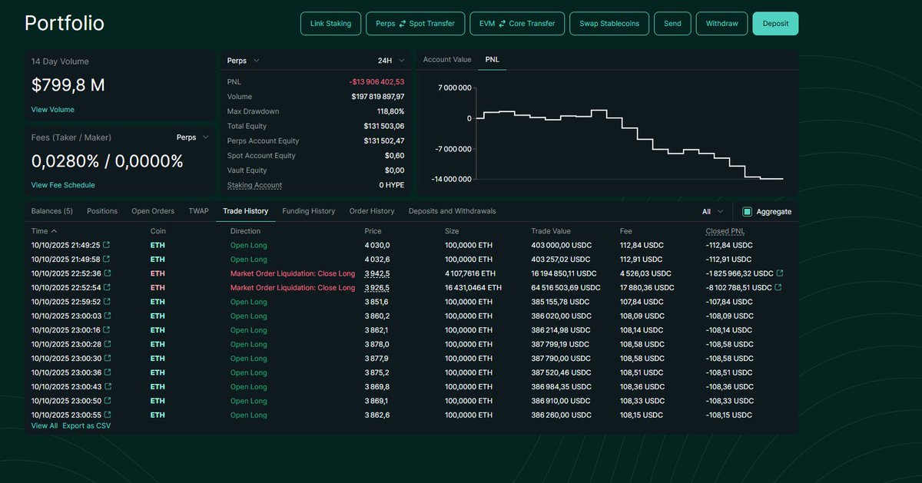
Task: Open explorer link icon for 23:00:43 trade
Action: tap(108, 386)
